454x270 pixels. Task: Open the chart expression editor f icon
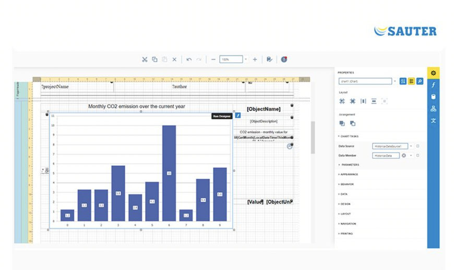tap(238, 115)
